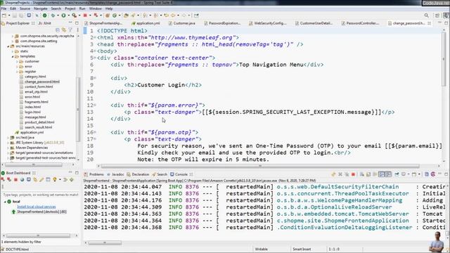450x253 pixels.
Task: Expand the customer folder
Action: pos(17,61)
